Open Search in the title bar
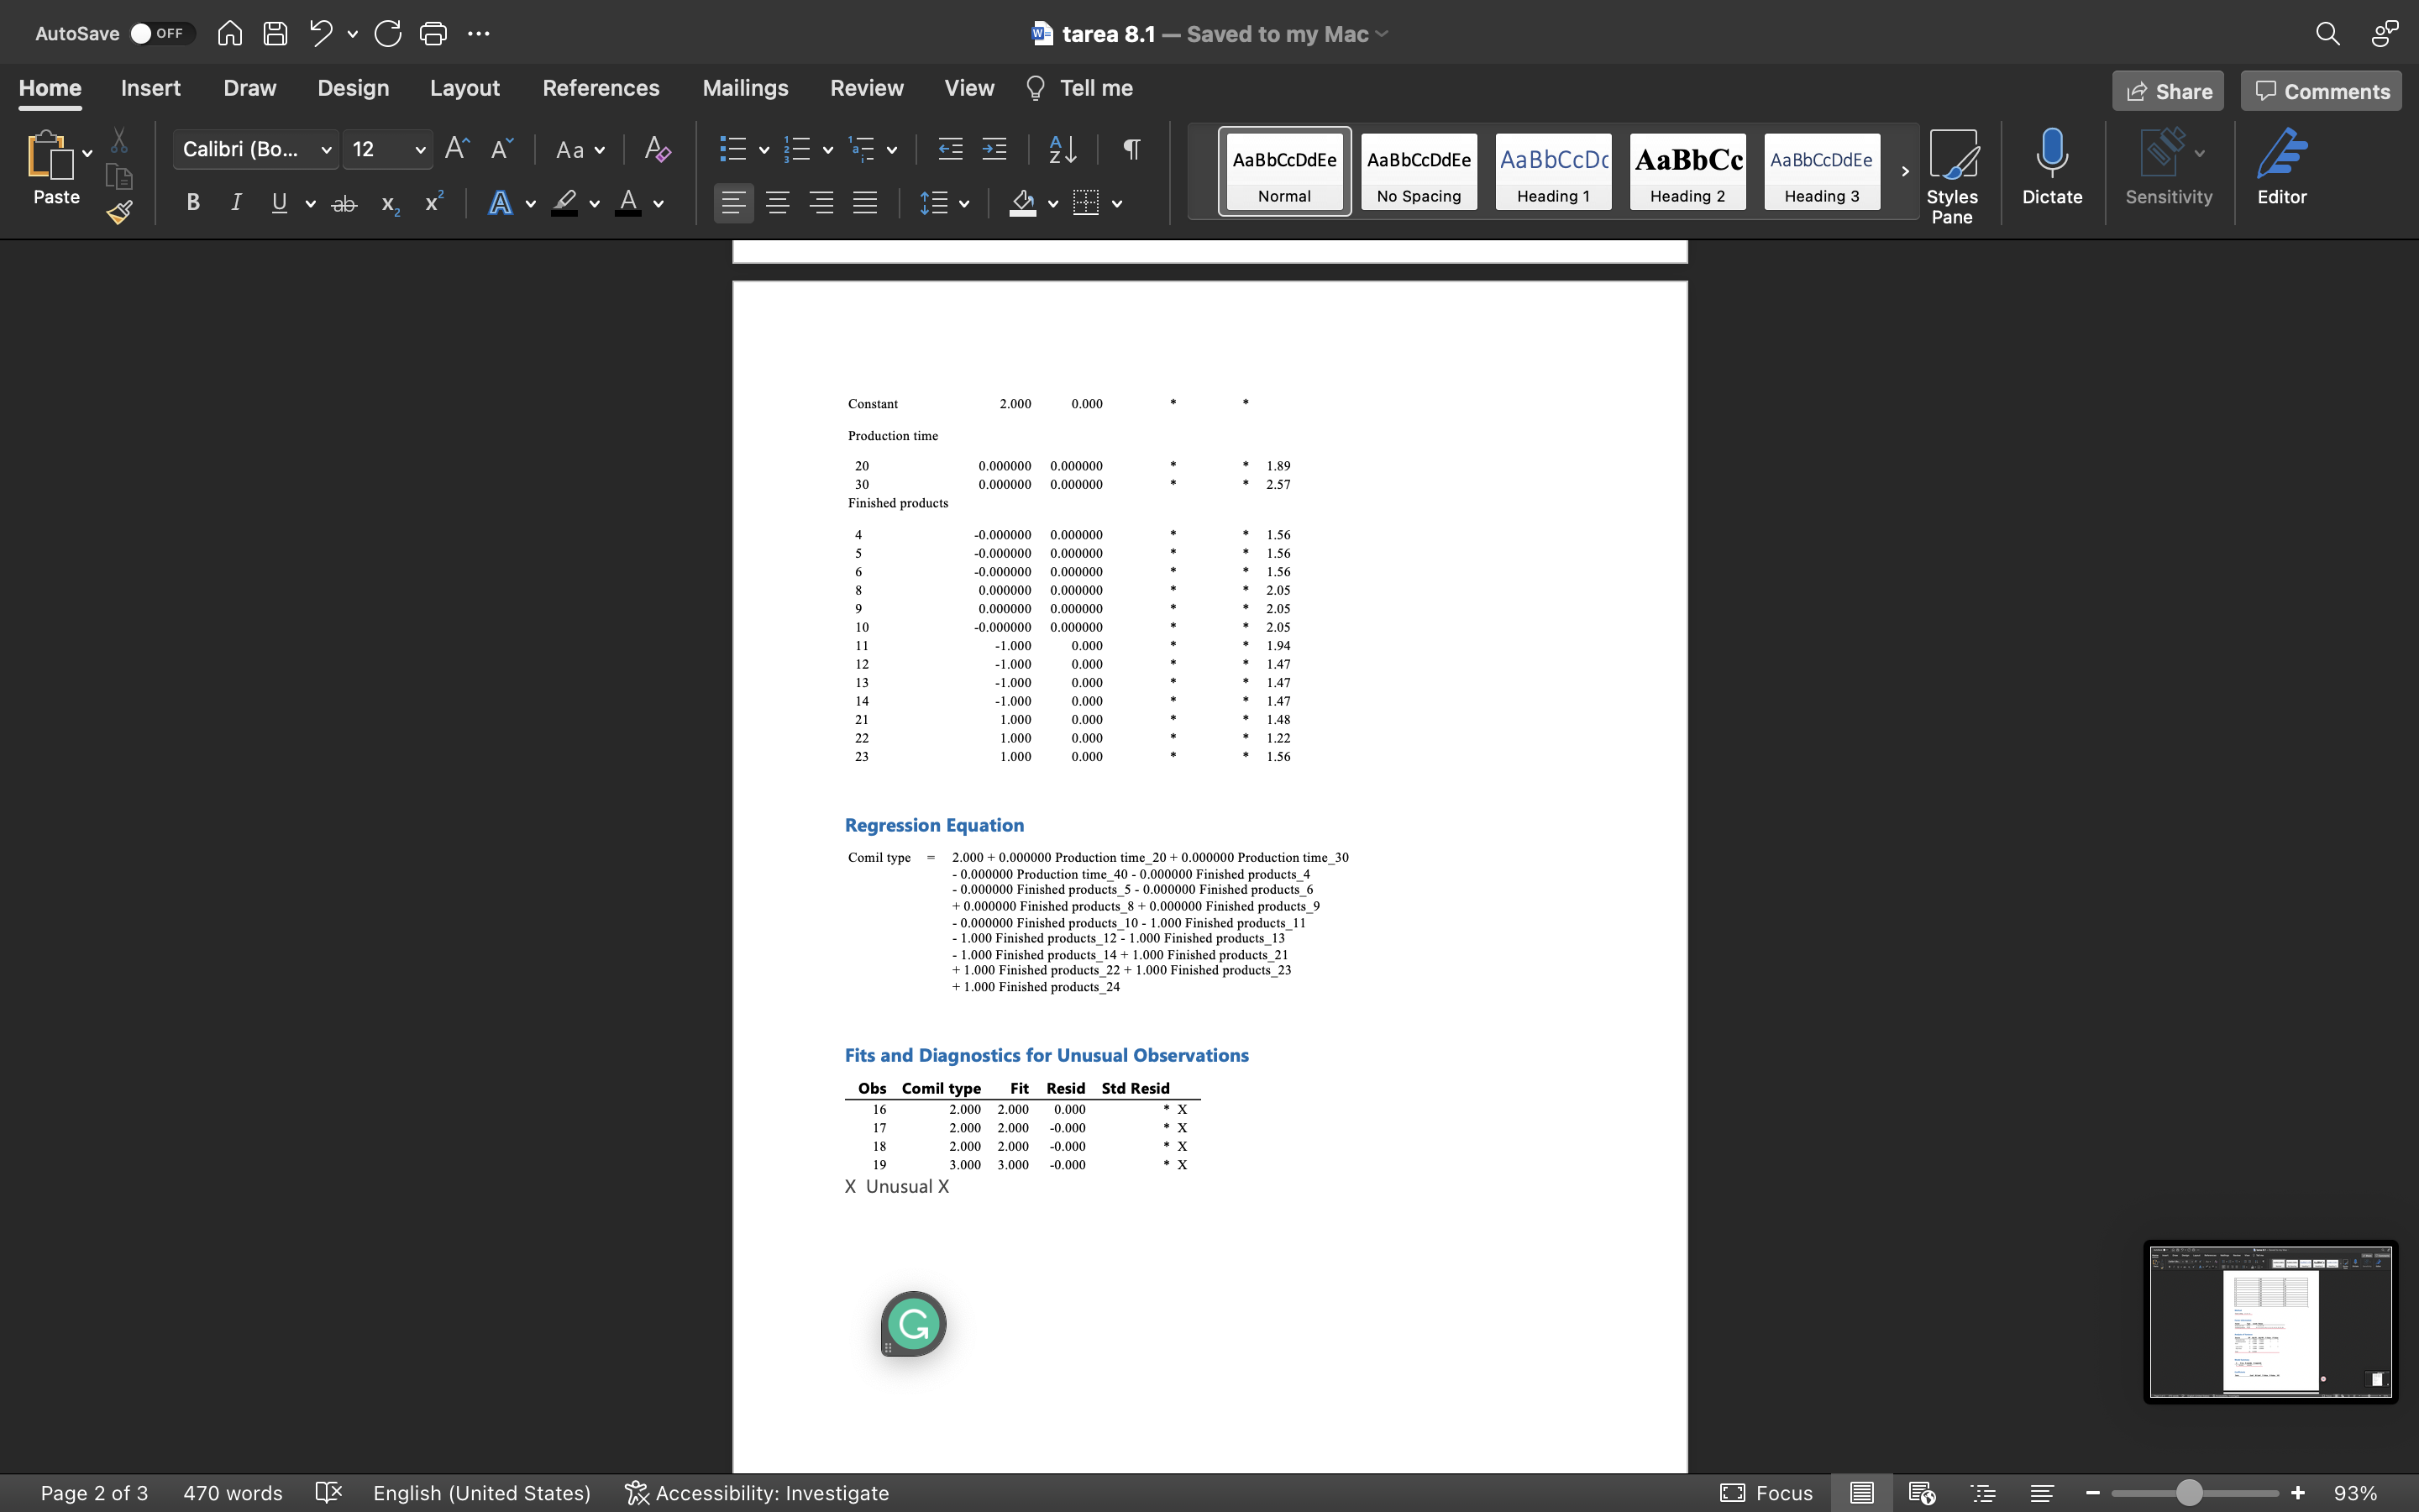The height and width of the screenshot is (1512, 2419). [2327, 33]
